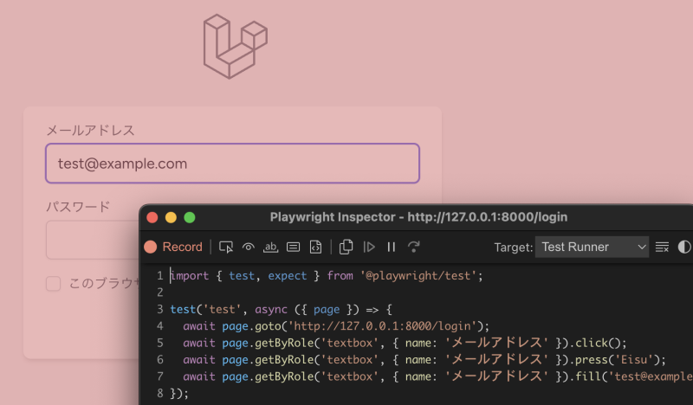
Task: Click the メールアドレス email input field
Action: tap(232, 163)
